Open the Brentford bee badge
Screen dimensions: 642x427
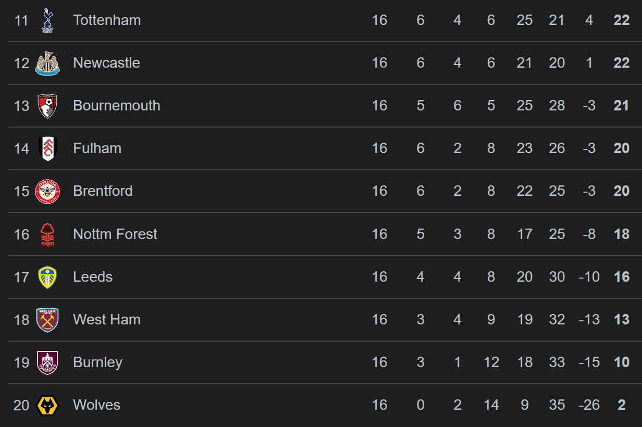click(47, 191)
